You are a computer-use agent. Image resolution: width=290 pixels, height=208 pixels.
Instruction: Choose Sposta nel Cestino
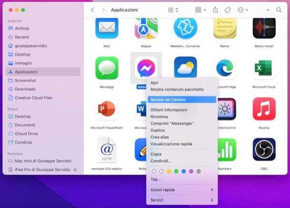182,99
